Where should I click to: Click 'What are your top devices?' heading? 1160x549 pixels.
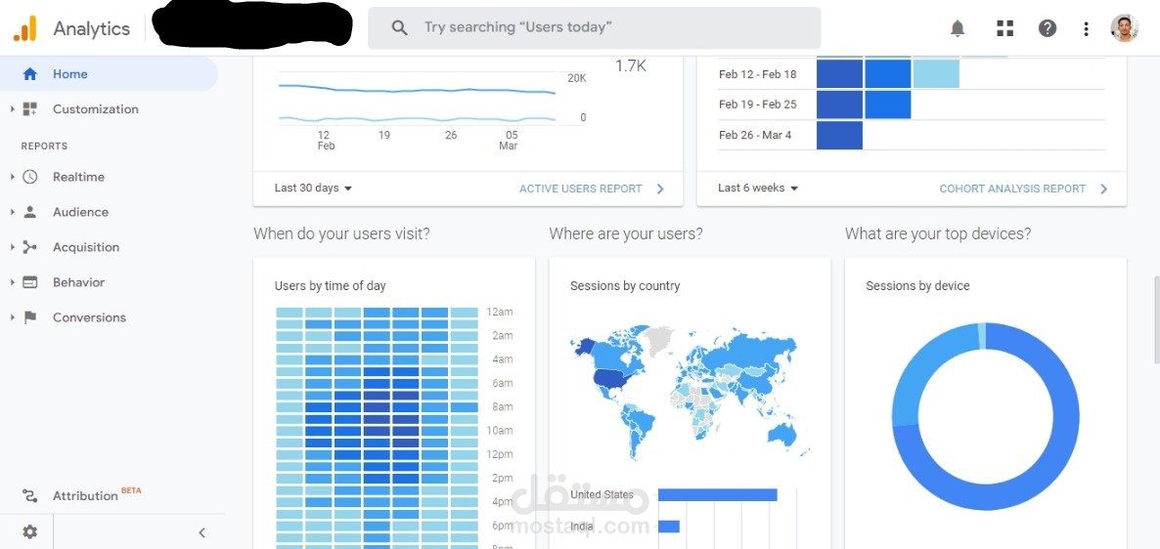(938, 234)
